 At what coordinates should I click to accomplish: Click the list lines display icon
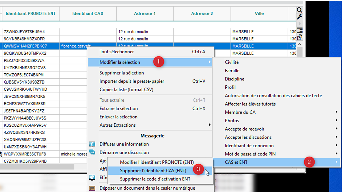click(300, 30)
